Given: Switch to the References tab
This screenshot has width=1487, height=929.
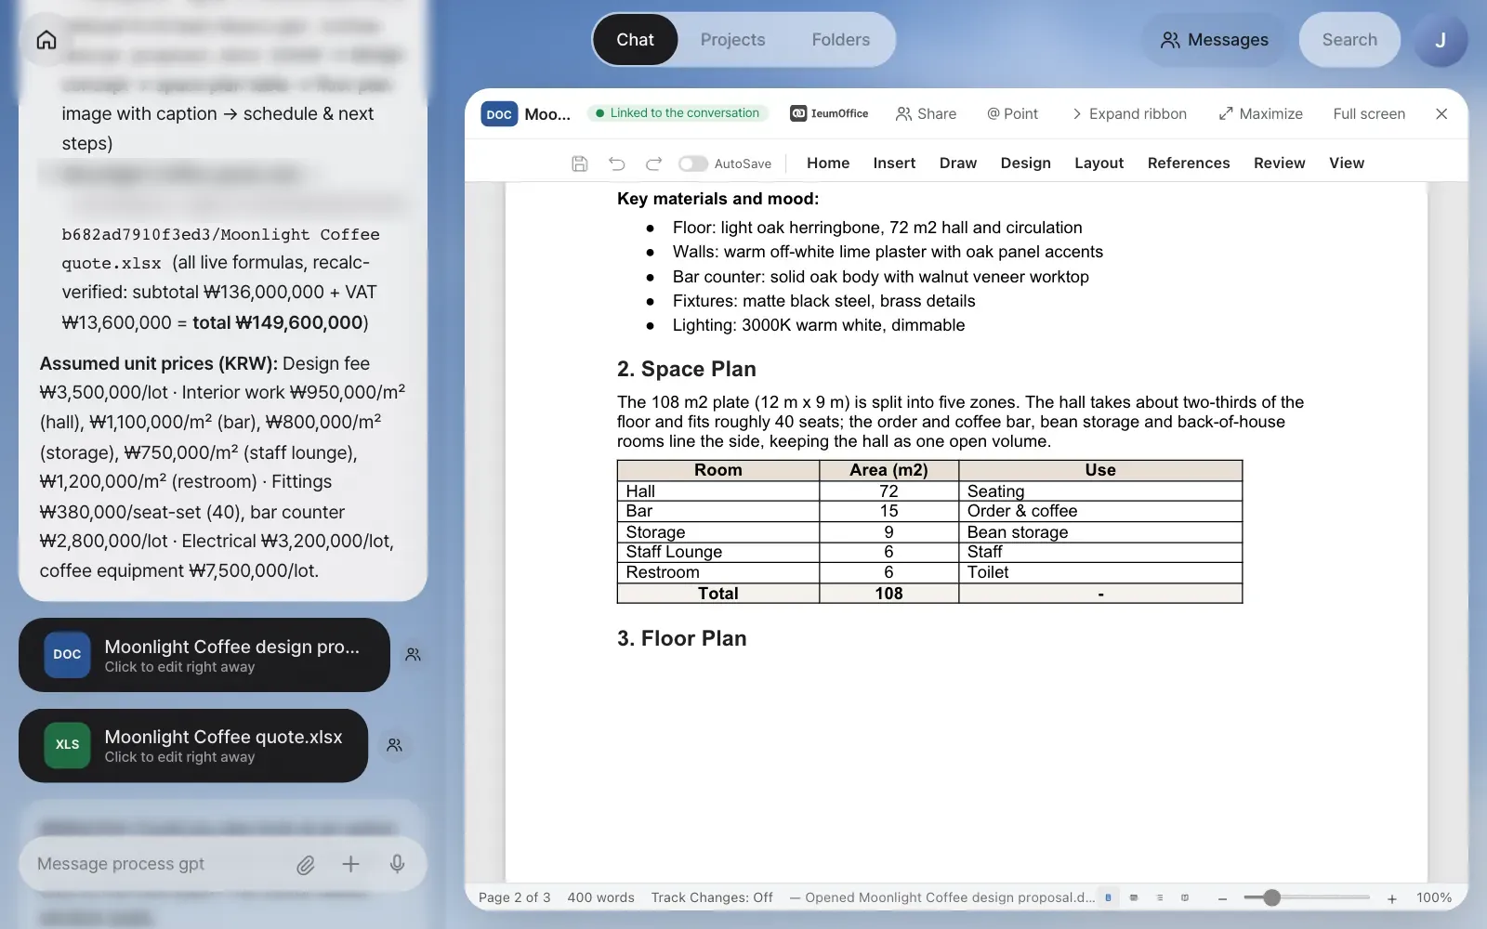Looking at the screenshot, I should [1189, 163].
